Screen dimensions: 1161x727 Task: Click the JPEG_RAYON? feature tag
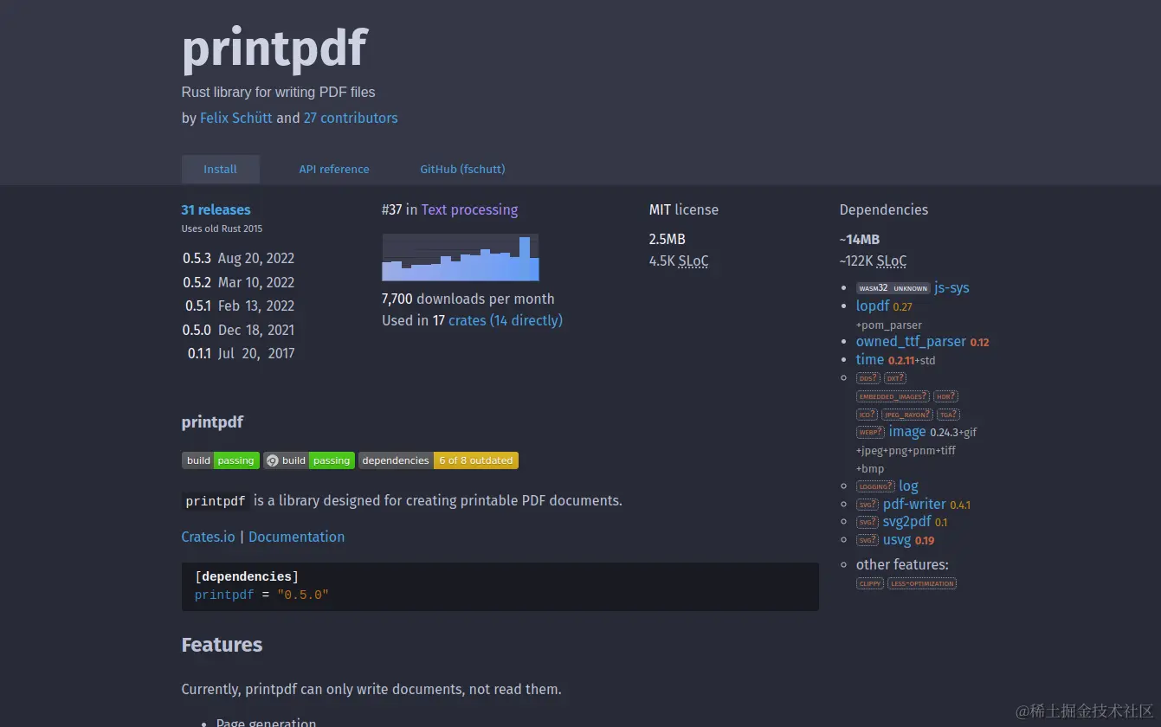click(x=908, y=415)
